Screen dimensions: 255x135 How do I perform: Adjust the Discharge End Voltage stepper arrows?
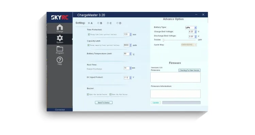(x=195, y=36)
